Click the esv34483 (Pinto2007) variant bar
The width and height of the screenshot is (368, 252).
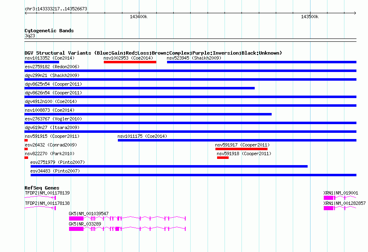tap(194, 175)
